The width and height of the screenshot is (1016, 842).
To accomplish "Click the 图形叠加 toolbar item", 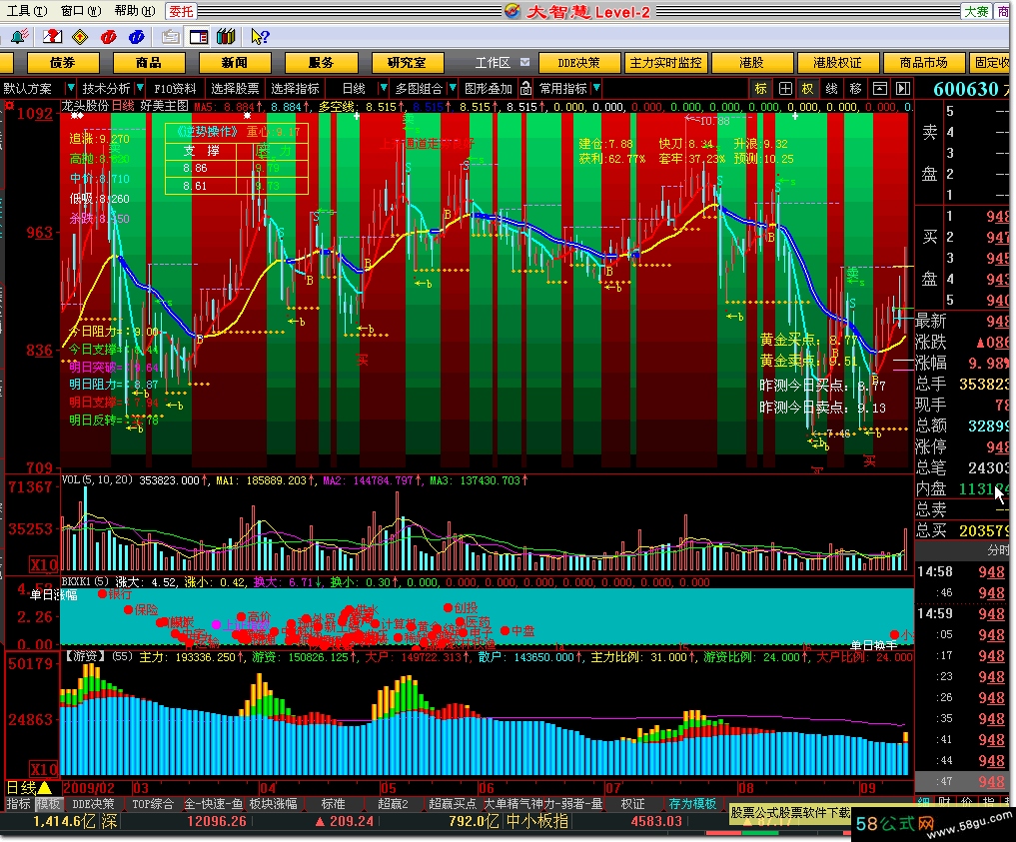I will pyautogui.click(x=489, y=88).
